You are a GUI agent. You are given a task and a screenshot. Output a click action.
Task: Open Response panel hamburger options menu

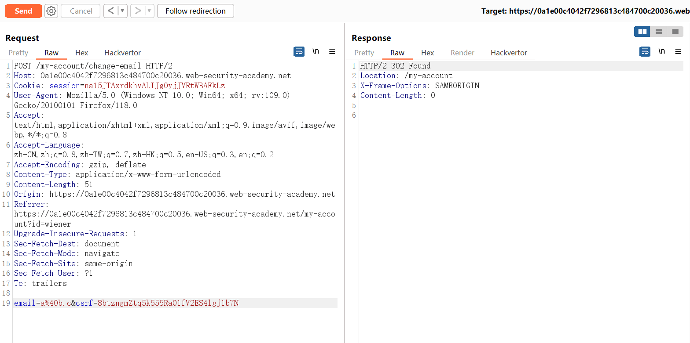point(678,52)
